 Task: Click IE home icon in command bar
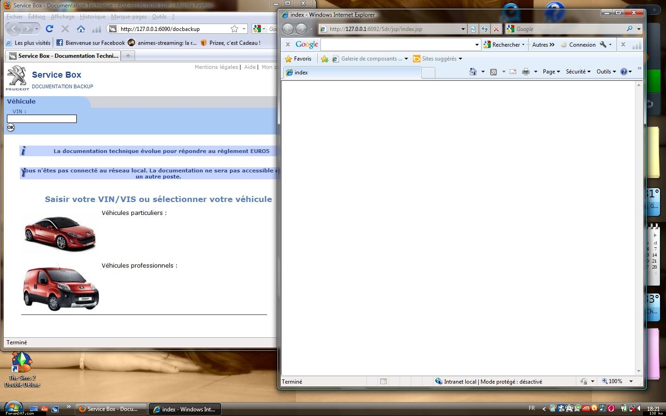(x=473, y=72)
